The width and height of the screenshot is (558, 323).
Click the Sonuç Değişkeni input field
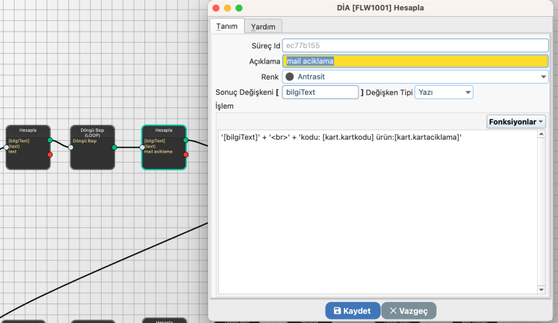[320, 92]
